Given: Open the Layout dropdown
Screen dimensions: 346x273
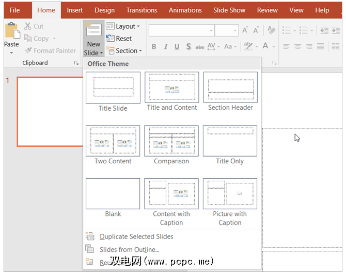Looking at the screenshot, I should point(123,26).
